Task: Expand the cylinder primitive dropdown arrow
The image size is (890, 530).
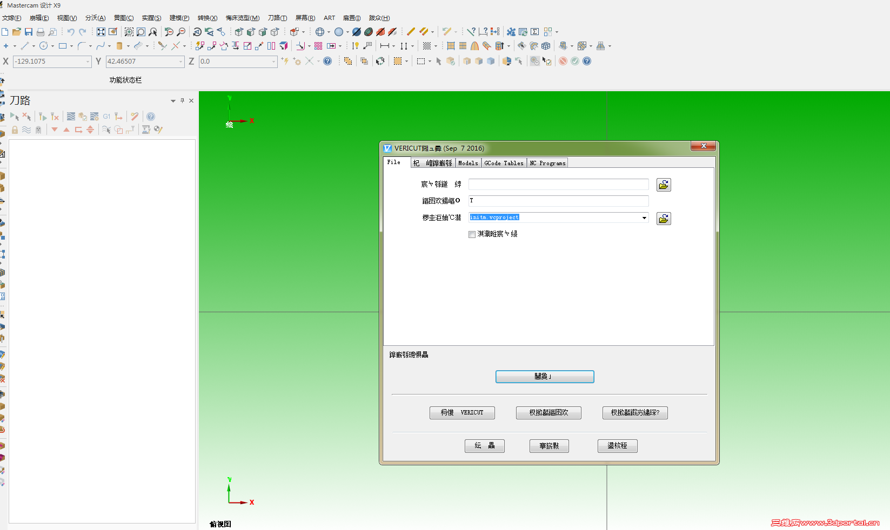Action: pyautogui.click(x=128, y=46)
